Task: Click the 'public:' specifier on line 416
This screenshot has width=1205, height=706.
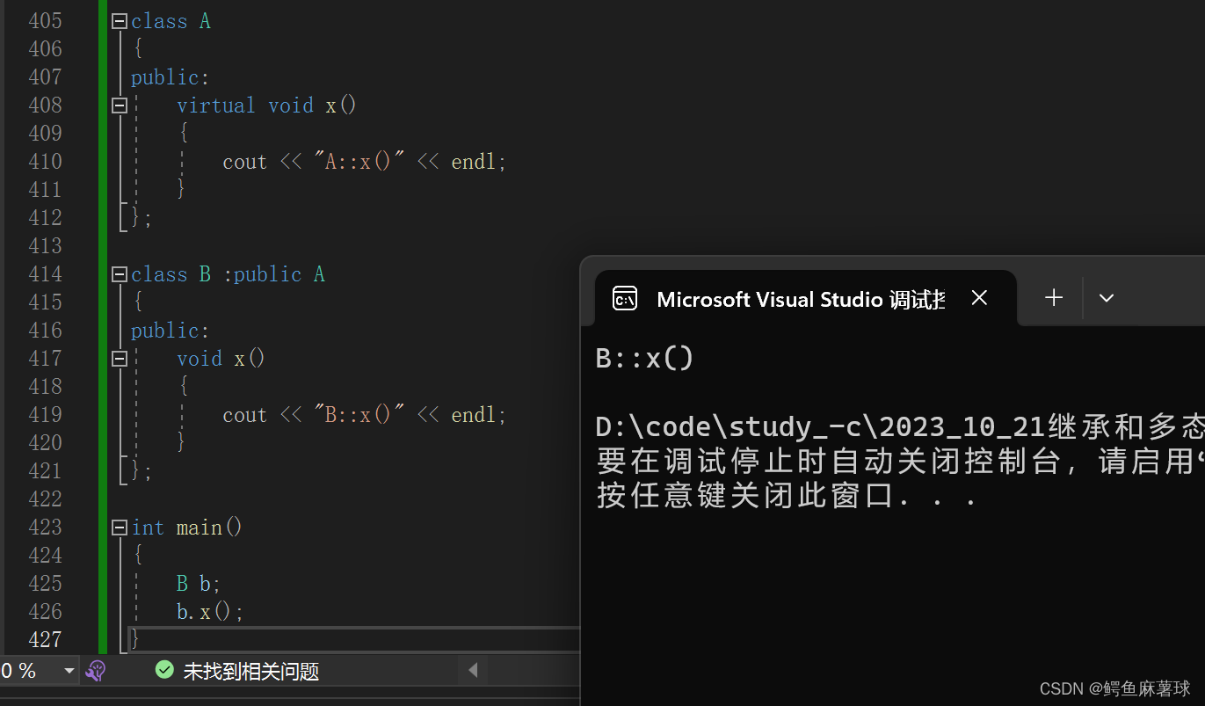Action: click(x=171, y=331)
